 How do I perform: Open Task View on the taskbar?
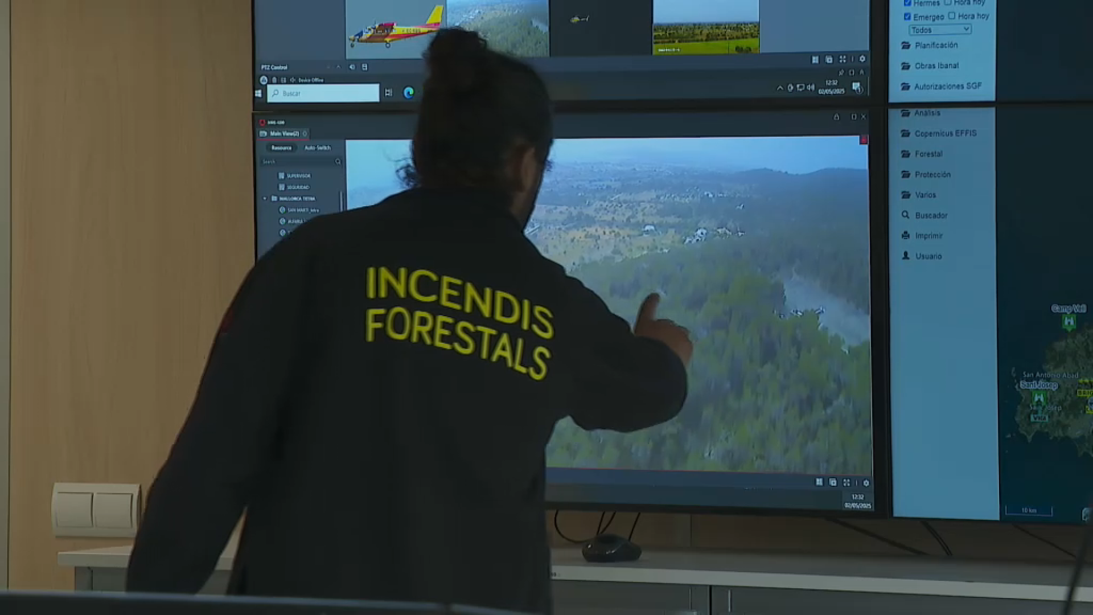pos(388,92)
